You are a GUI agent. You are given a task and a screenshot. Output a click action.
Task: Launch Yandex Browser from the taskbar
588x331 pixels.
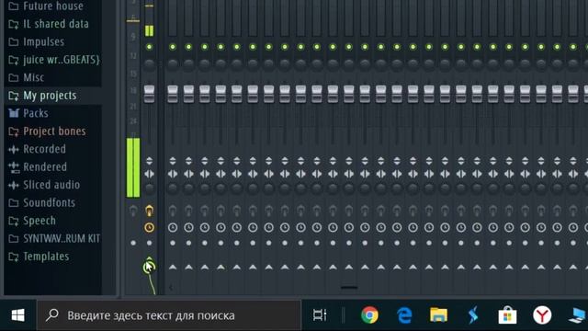(x=542, y=315)
